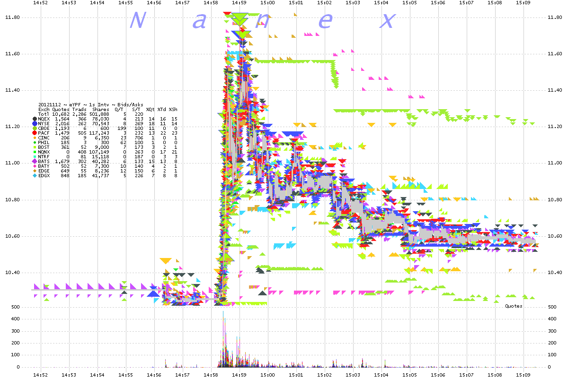The height and width of the screenshot is (378, 568).
Task: Select the small orange CINC legend dot
Action: click(35, 137)
